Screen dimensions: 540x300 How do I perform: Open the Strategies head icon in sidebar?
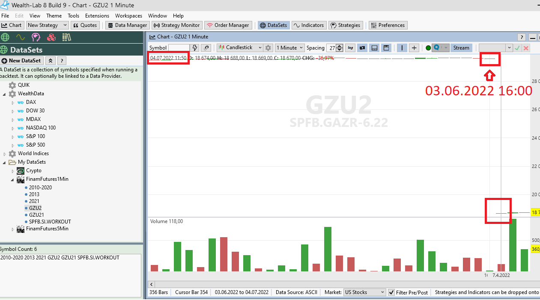36,37
